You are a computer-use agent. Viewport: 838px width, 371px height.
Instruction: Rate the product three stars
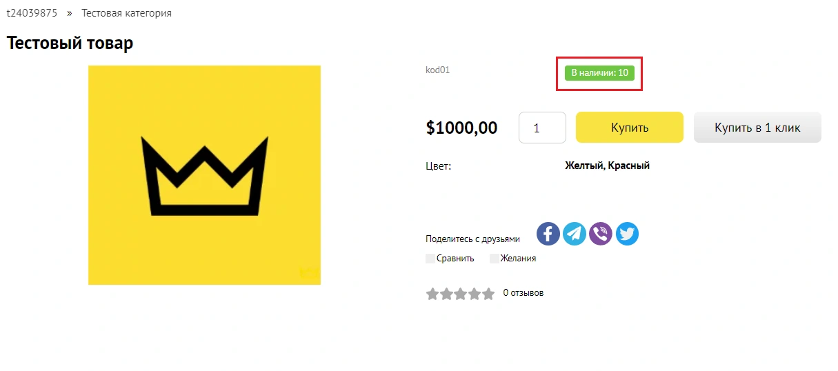[x=460, y=294]
